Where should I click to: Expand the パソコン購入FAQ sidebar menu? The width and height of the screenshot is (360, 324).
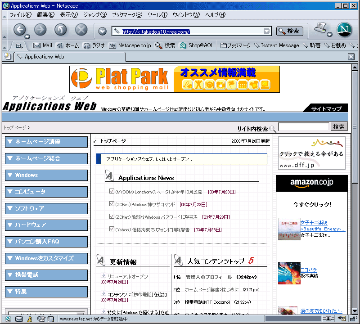(46, 242)
